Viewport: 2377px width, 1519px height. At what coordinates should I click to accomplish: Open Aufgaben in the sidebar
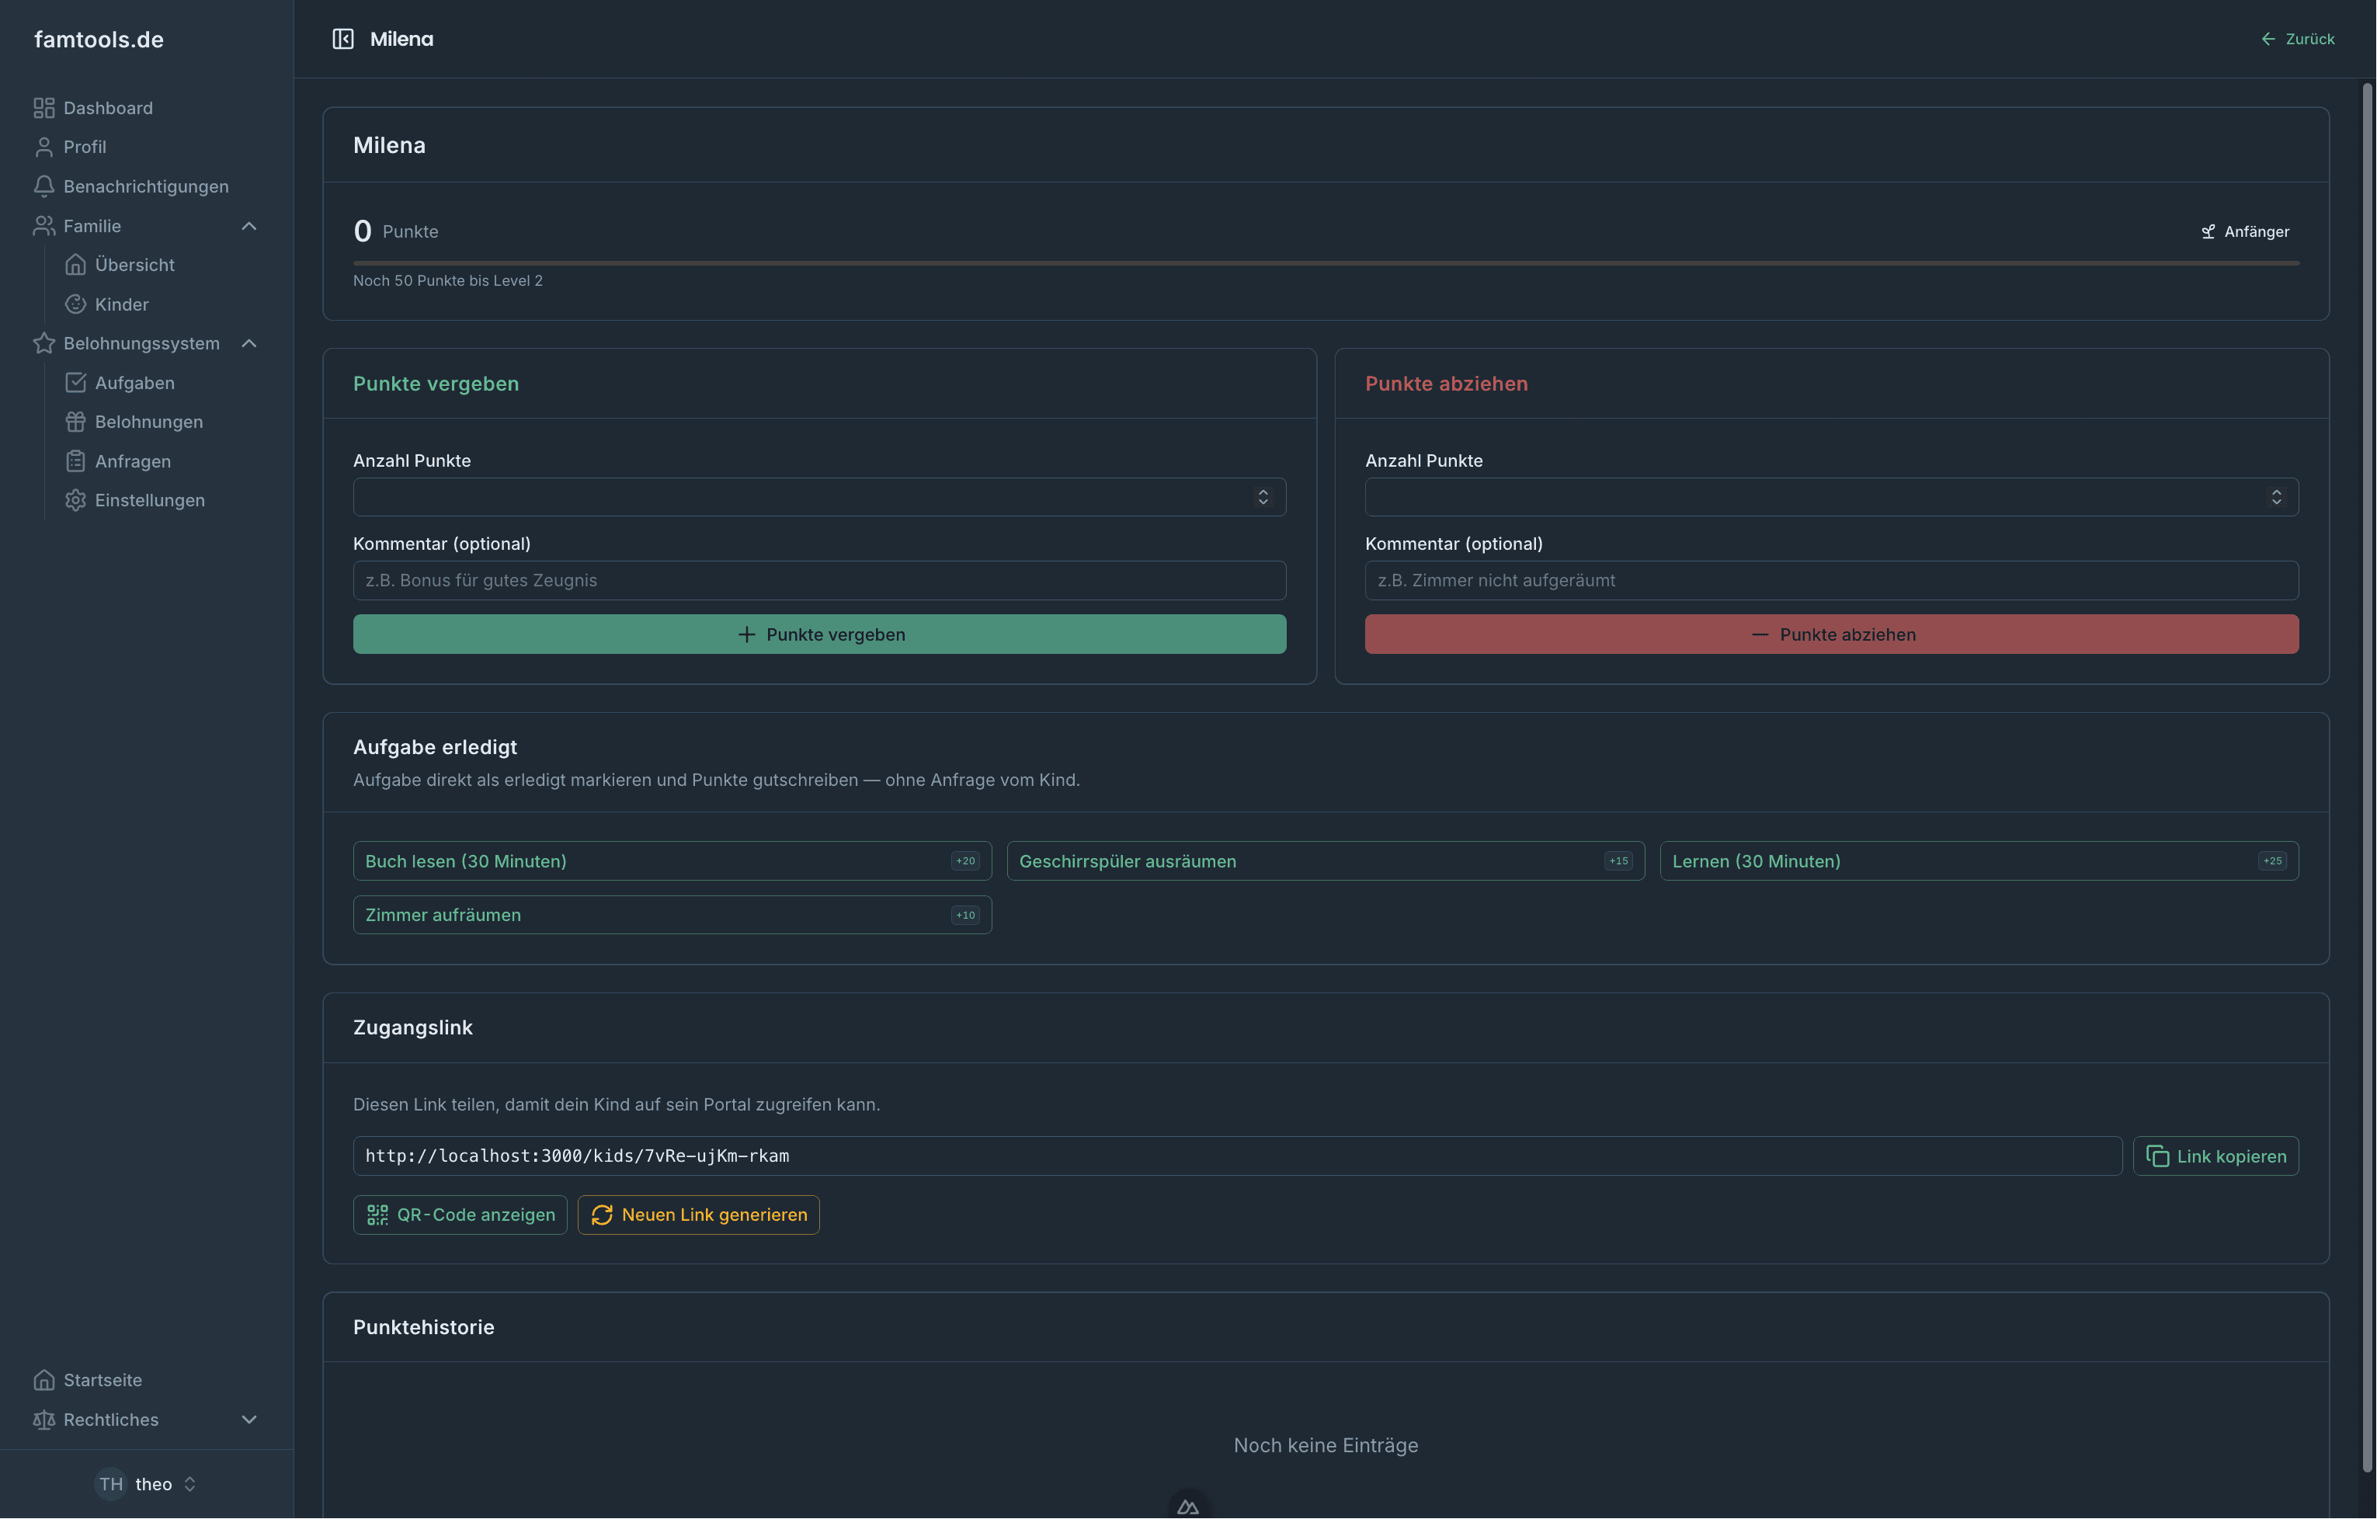point(134,383)
